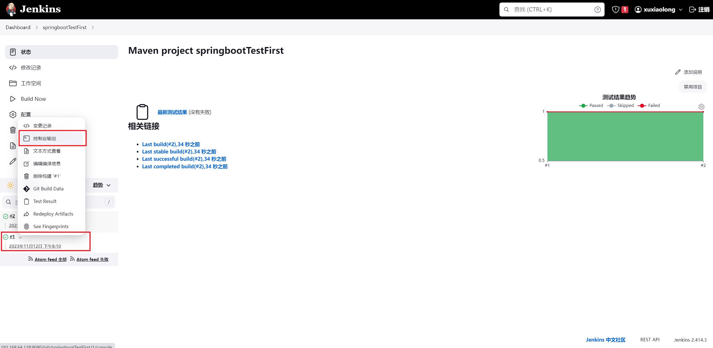Viewport: 713px width, 348px height.
Task: Toggle the Failed series in chart legend
Action: [649, 106]
